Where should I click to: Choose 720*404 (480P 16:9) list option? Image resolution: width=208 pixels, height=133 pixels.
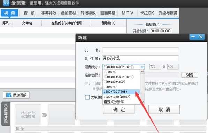pyautogui.click(x=121, y=77)
